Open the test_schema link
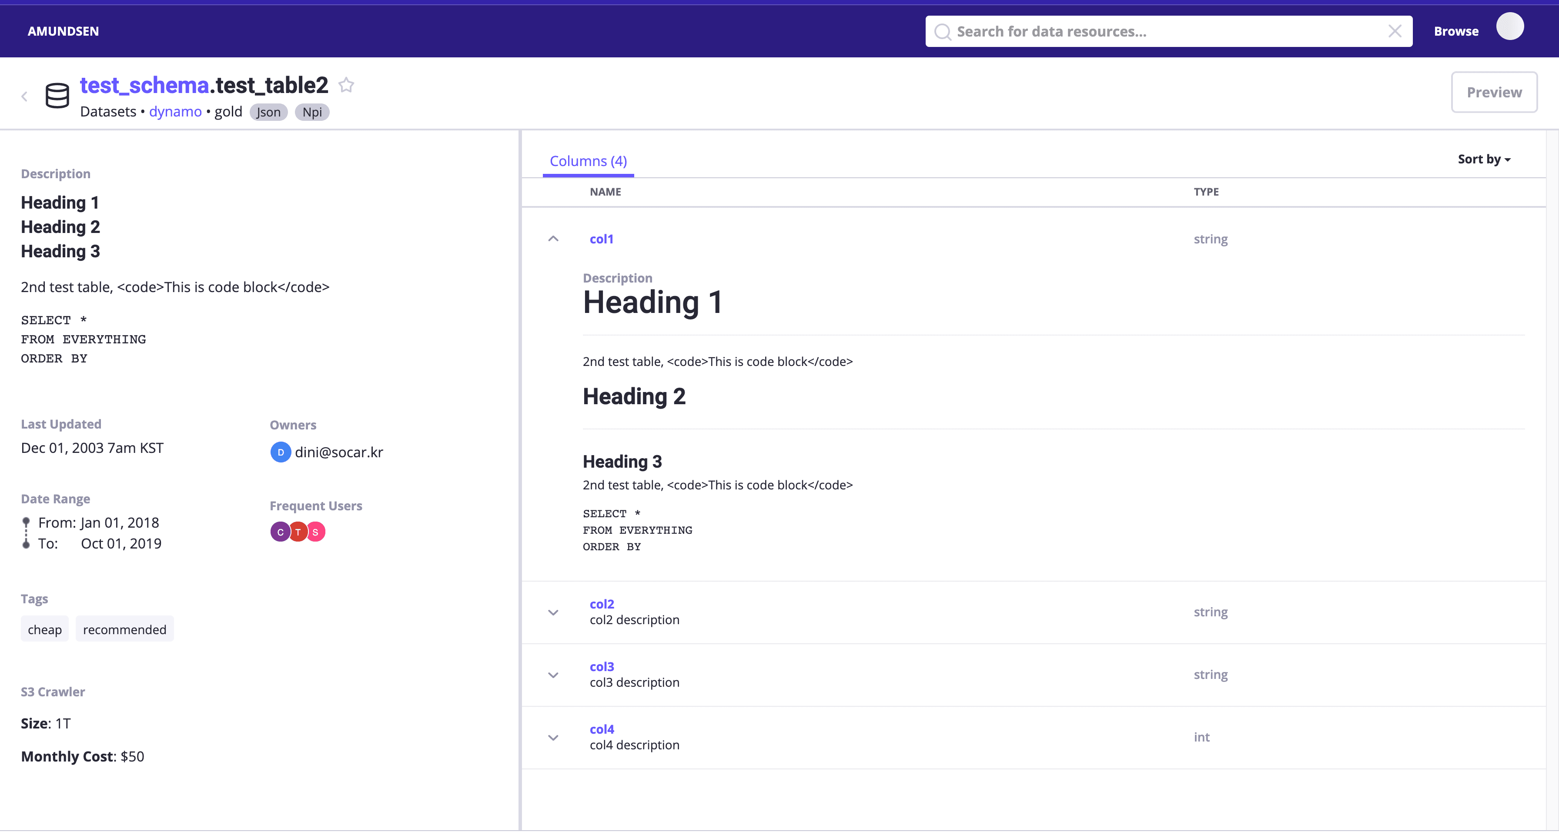The image size is (1559, 838). 145,85
